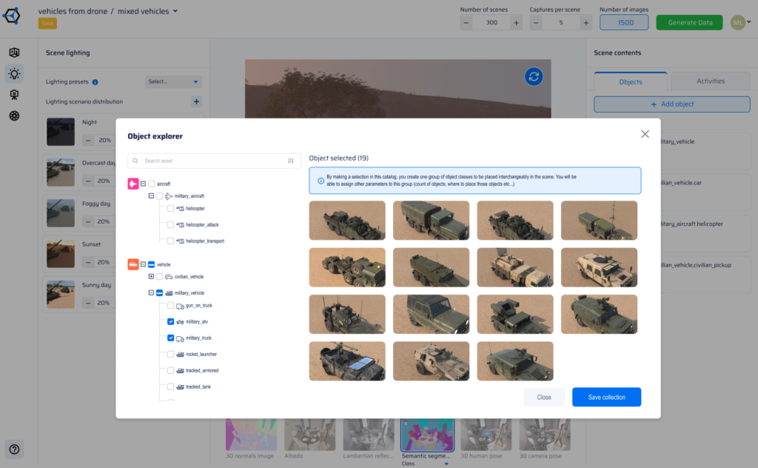Select the Objects tab
Screen dimensions: 758x468
[631, 81]
